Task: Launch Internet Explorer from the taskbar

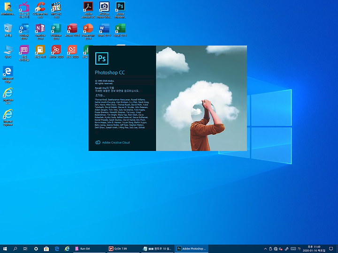Action: [67, 249]
